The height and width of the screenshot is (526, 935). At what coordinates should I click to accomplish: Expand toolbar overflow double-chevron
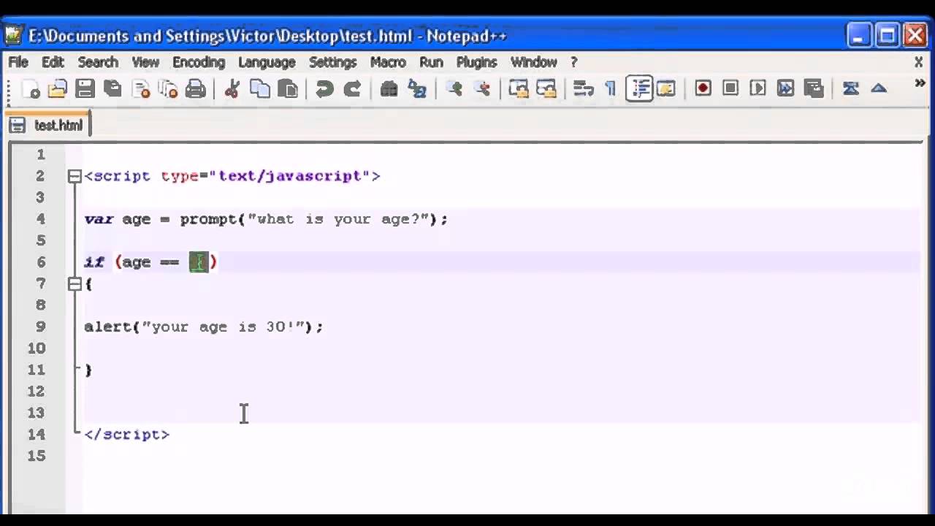coord(920,83)
